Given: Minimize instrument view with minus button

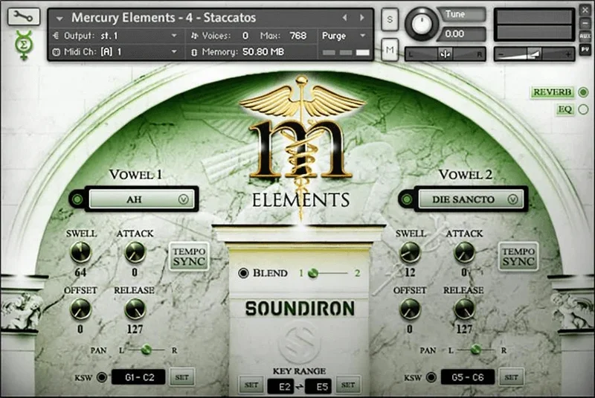Looking at the screenshot, I should click(x=585, y=23).
